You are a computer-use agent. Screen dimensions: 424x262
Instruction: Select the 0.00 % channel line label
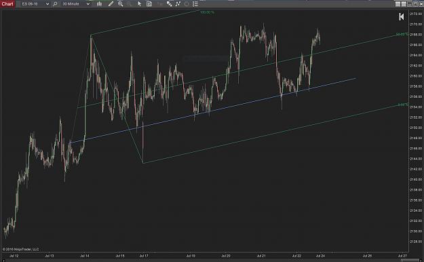(x=403, y=105)
